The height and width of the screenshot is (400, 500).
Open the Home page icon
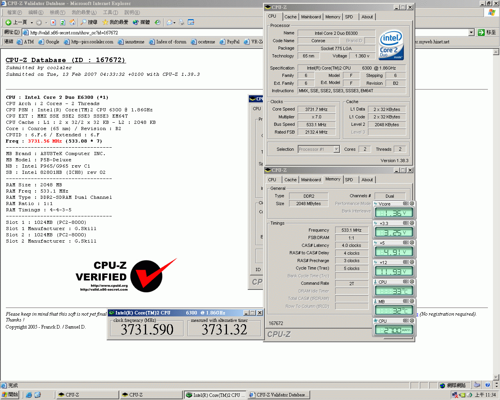coord(72,22)
